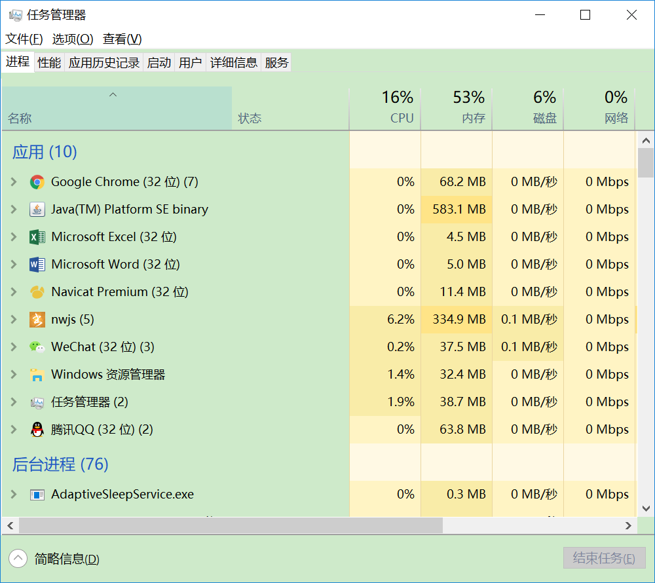Sort by the 网络 column header
Screen dimensions: 655x583
tap(599, 109)
